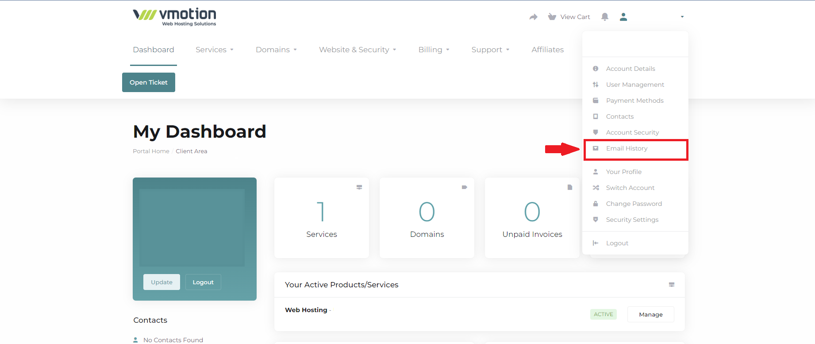
Task: Click the Payment Methods card icon
Action: click(x=596, y=100)
